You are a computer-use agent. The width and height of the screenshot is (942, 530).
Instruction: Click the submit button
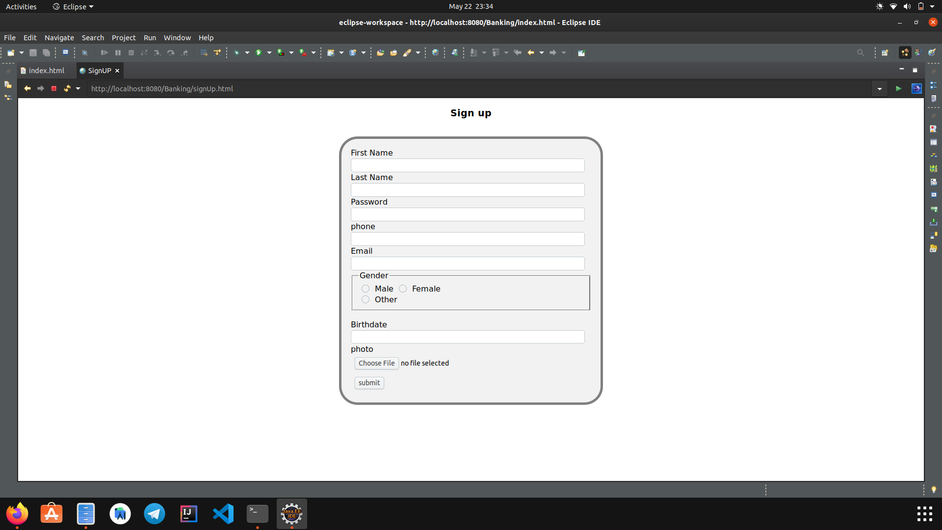point(369,383)
